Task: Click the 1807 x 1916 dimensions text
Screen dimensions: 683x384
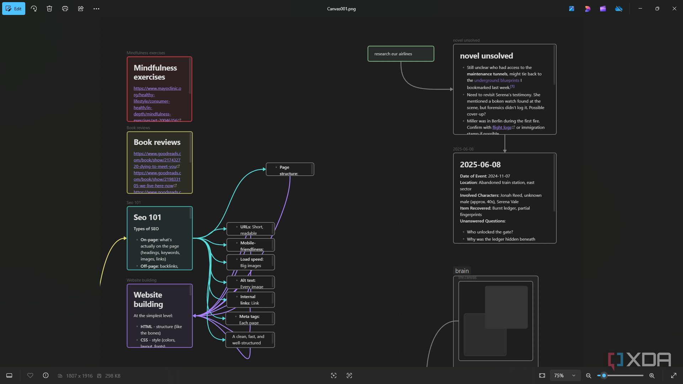Action: pos(79,376)
